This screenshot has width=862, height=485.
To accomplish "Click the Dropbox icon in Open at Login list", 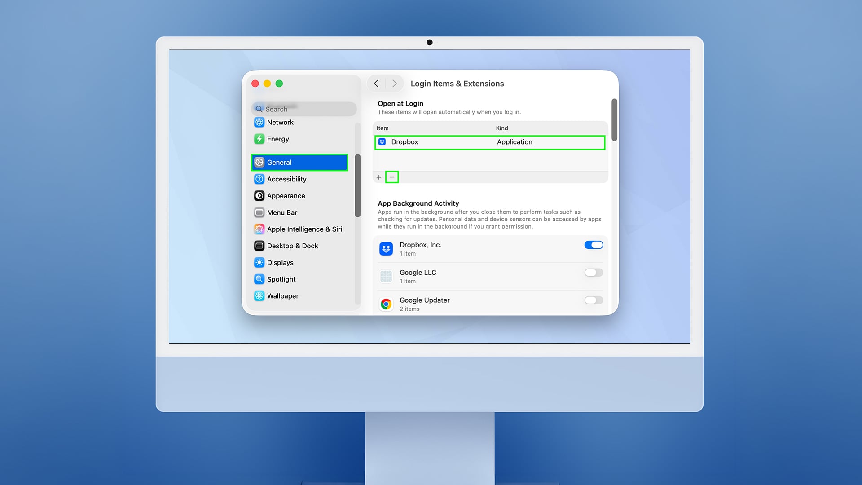I will pos(382,142).
